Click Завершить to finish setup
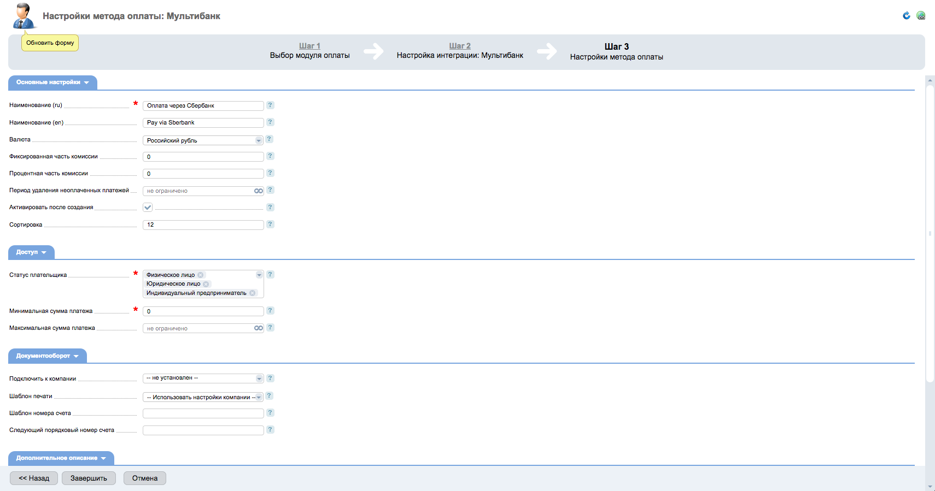The height and width of the screenshot is (491, 935). (89, 478)
